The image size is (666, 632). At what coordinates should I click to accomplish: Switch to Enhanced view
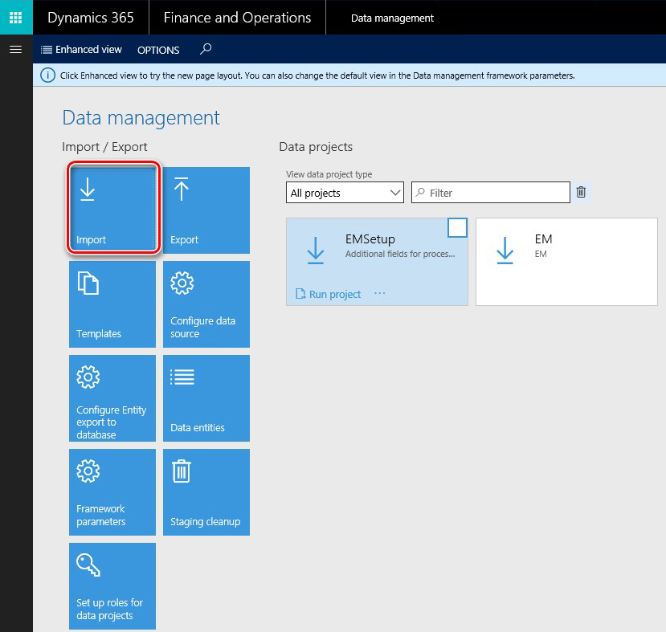(81, 50)
